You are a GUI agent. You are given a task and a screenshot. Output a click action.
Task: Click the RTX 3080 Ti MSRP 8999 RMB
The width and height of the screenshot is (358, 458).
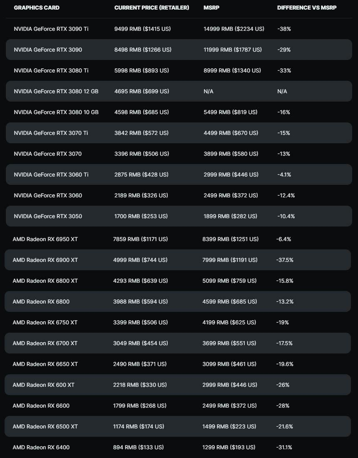pos(232,70)
